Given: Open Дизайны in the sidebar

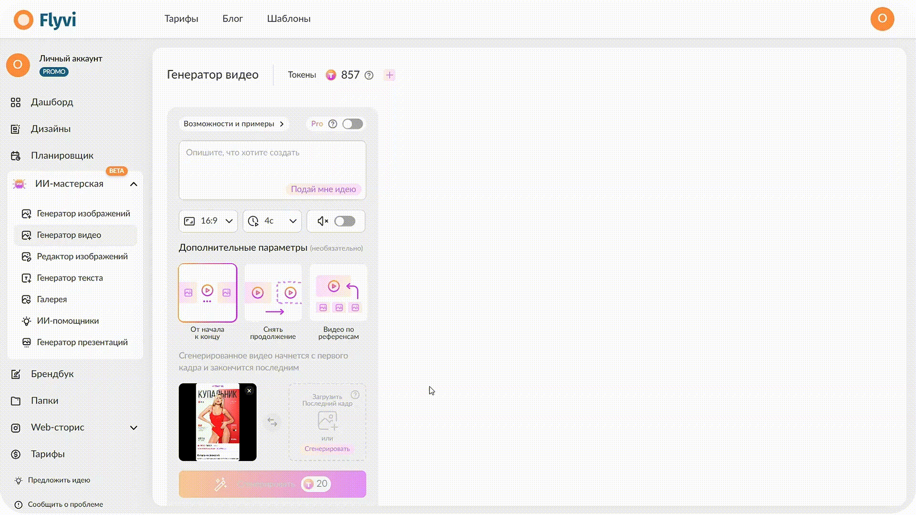Looking at the screenshot, I should 51,129.
